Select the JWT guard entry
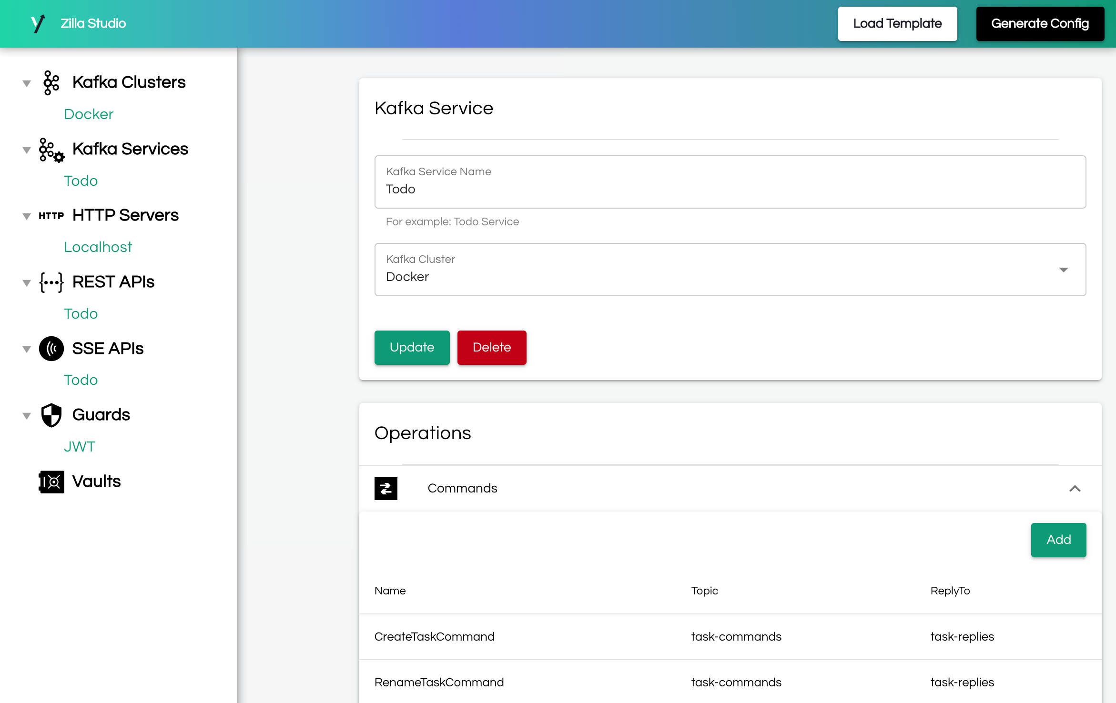 tap(80, 446)
